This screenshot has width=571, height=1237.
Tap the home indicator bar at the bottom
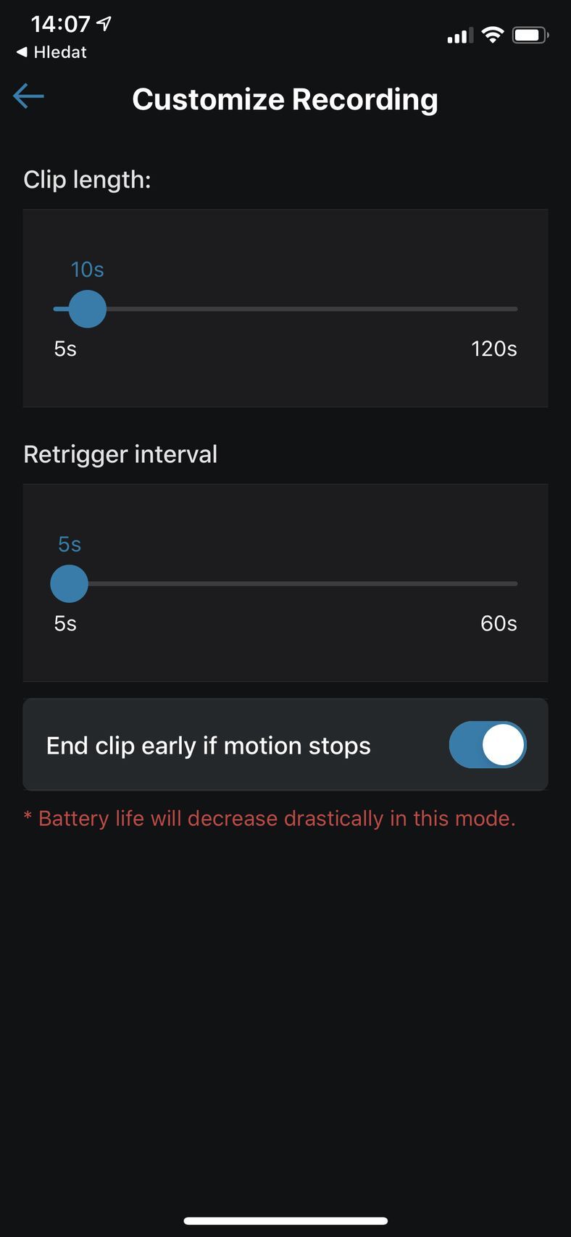click(x=285, y=1221)
